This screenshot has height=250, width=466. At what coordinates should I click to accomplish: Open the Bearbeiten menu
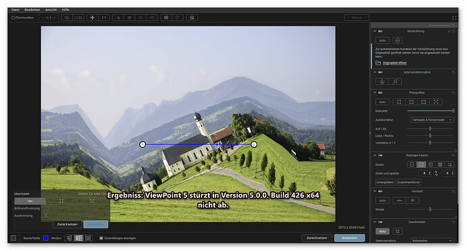(x=32, y=10)
